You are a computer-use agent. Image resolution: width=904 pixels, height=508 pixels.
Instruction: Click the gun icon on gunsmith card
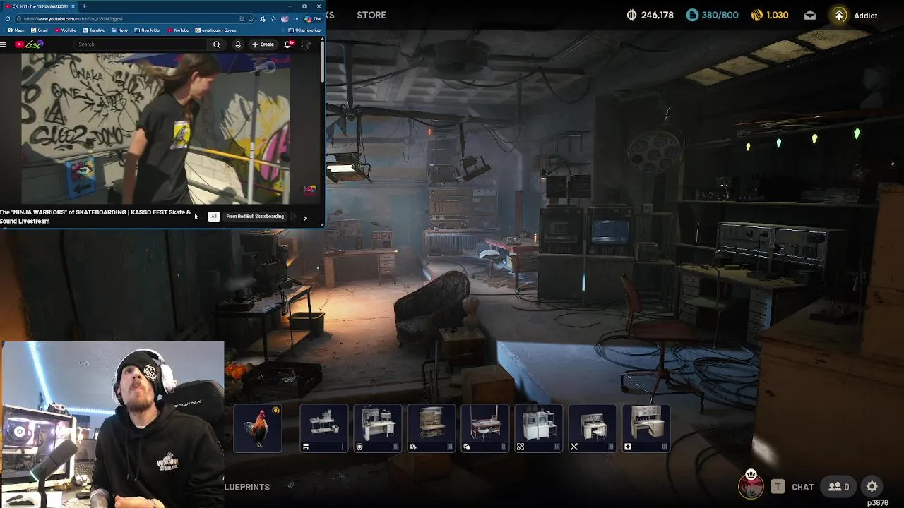[x=413, y=447]
